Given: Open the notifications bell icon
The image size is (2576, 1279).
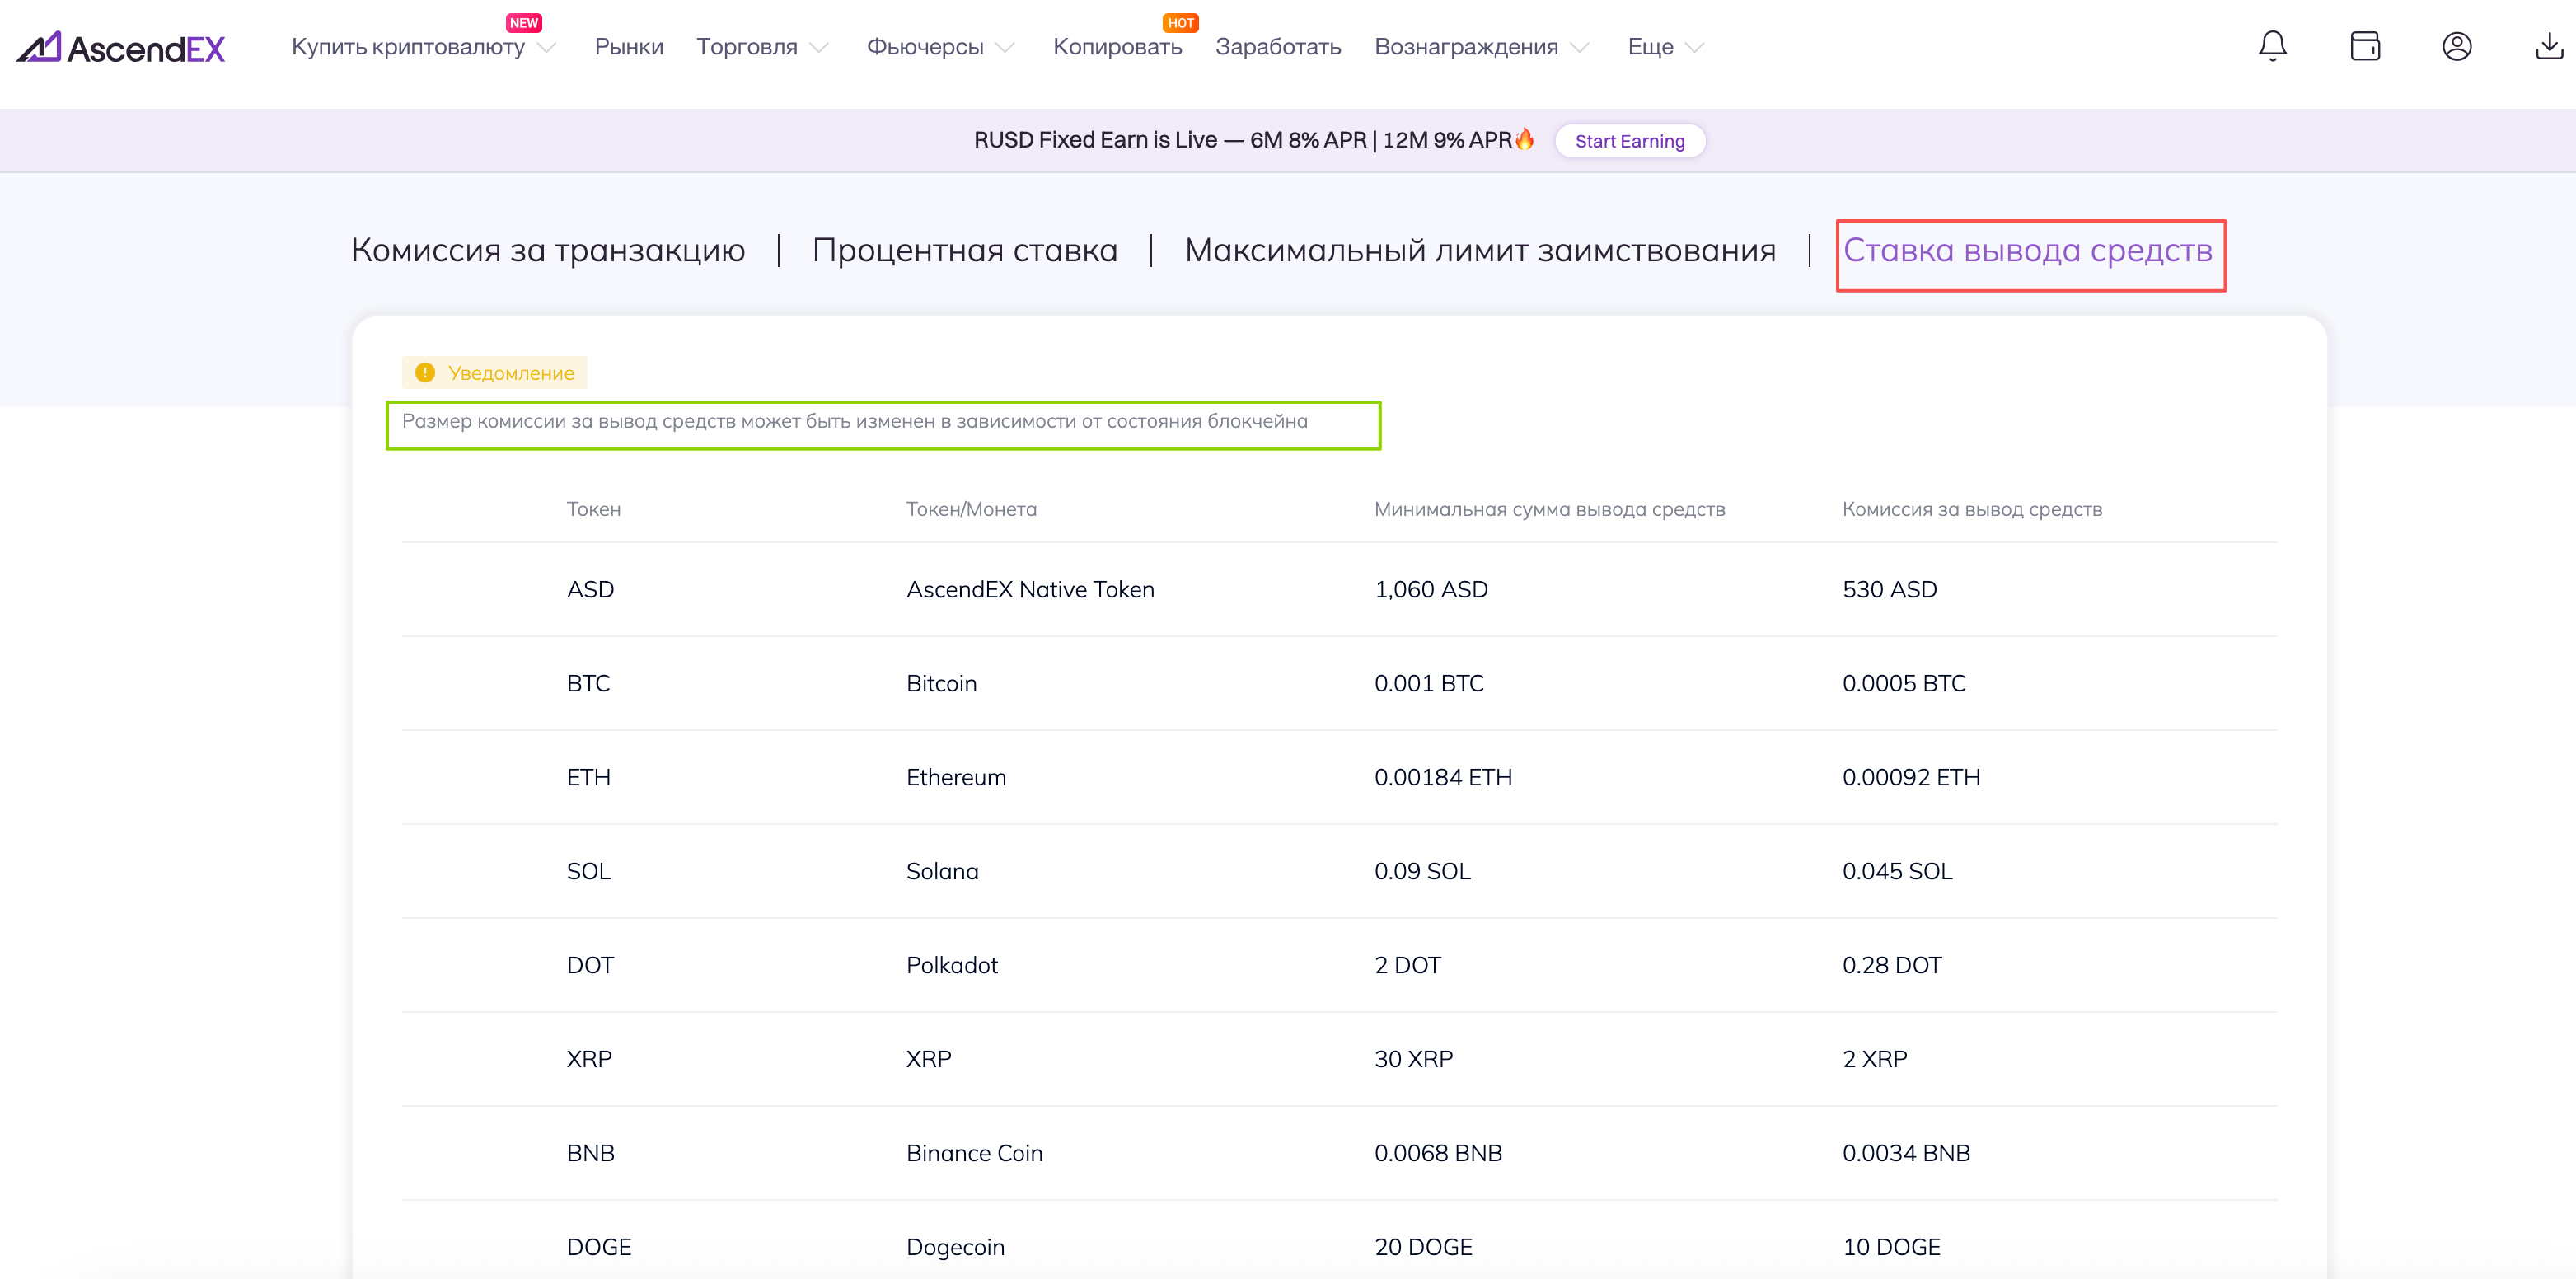Looking at the screenshot, I should point(2272,46).
